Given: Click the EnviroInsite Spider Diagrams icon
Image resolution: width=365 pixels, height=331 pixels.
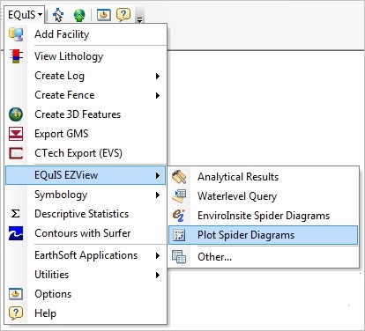Looking at the screenshot, I should tap(179, 216).
